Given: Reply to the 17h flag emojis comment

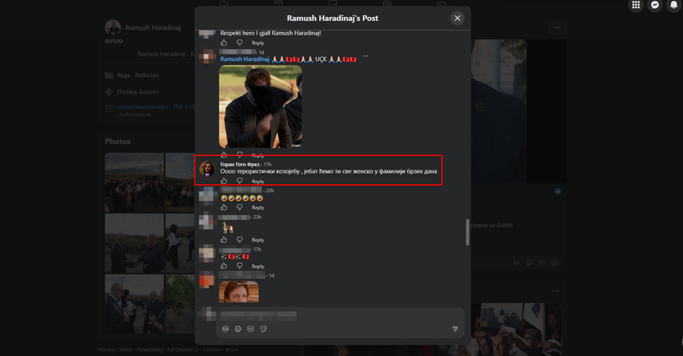Looking at the screenshot, I should 258,266.
